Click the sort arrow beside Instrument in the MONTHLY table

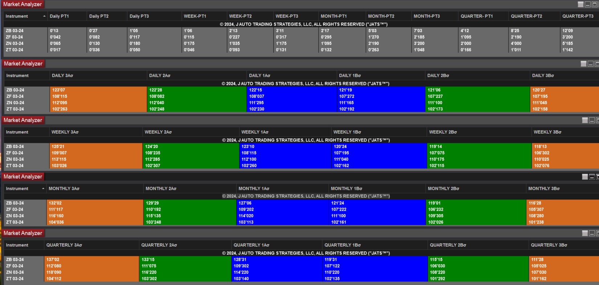(43, 189)
